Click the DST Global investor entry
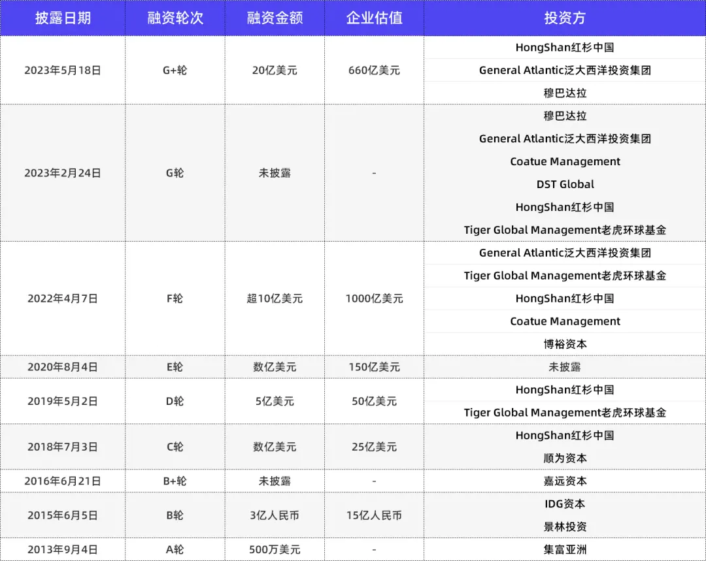The height and width of the screenshot is (561, 706). click(565, 184)
